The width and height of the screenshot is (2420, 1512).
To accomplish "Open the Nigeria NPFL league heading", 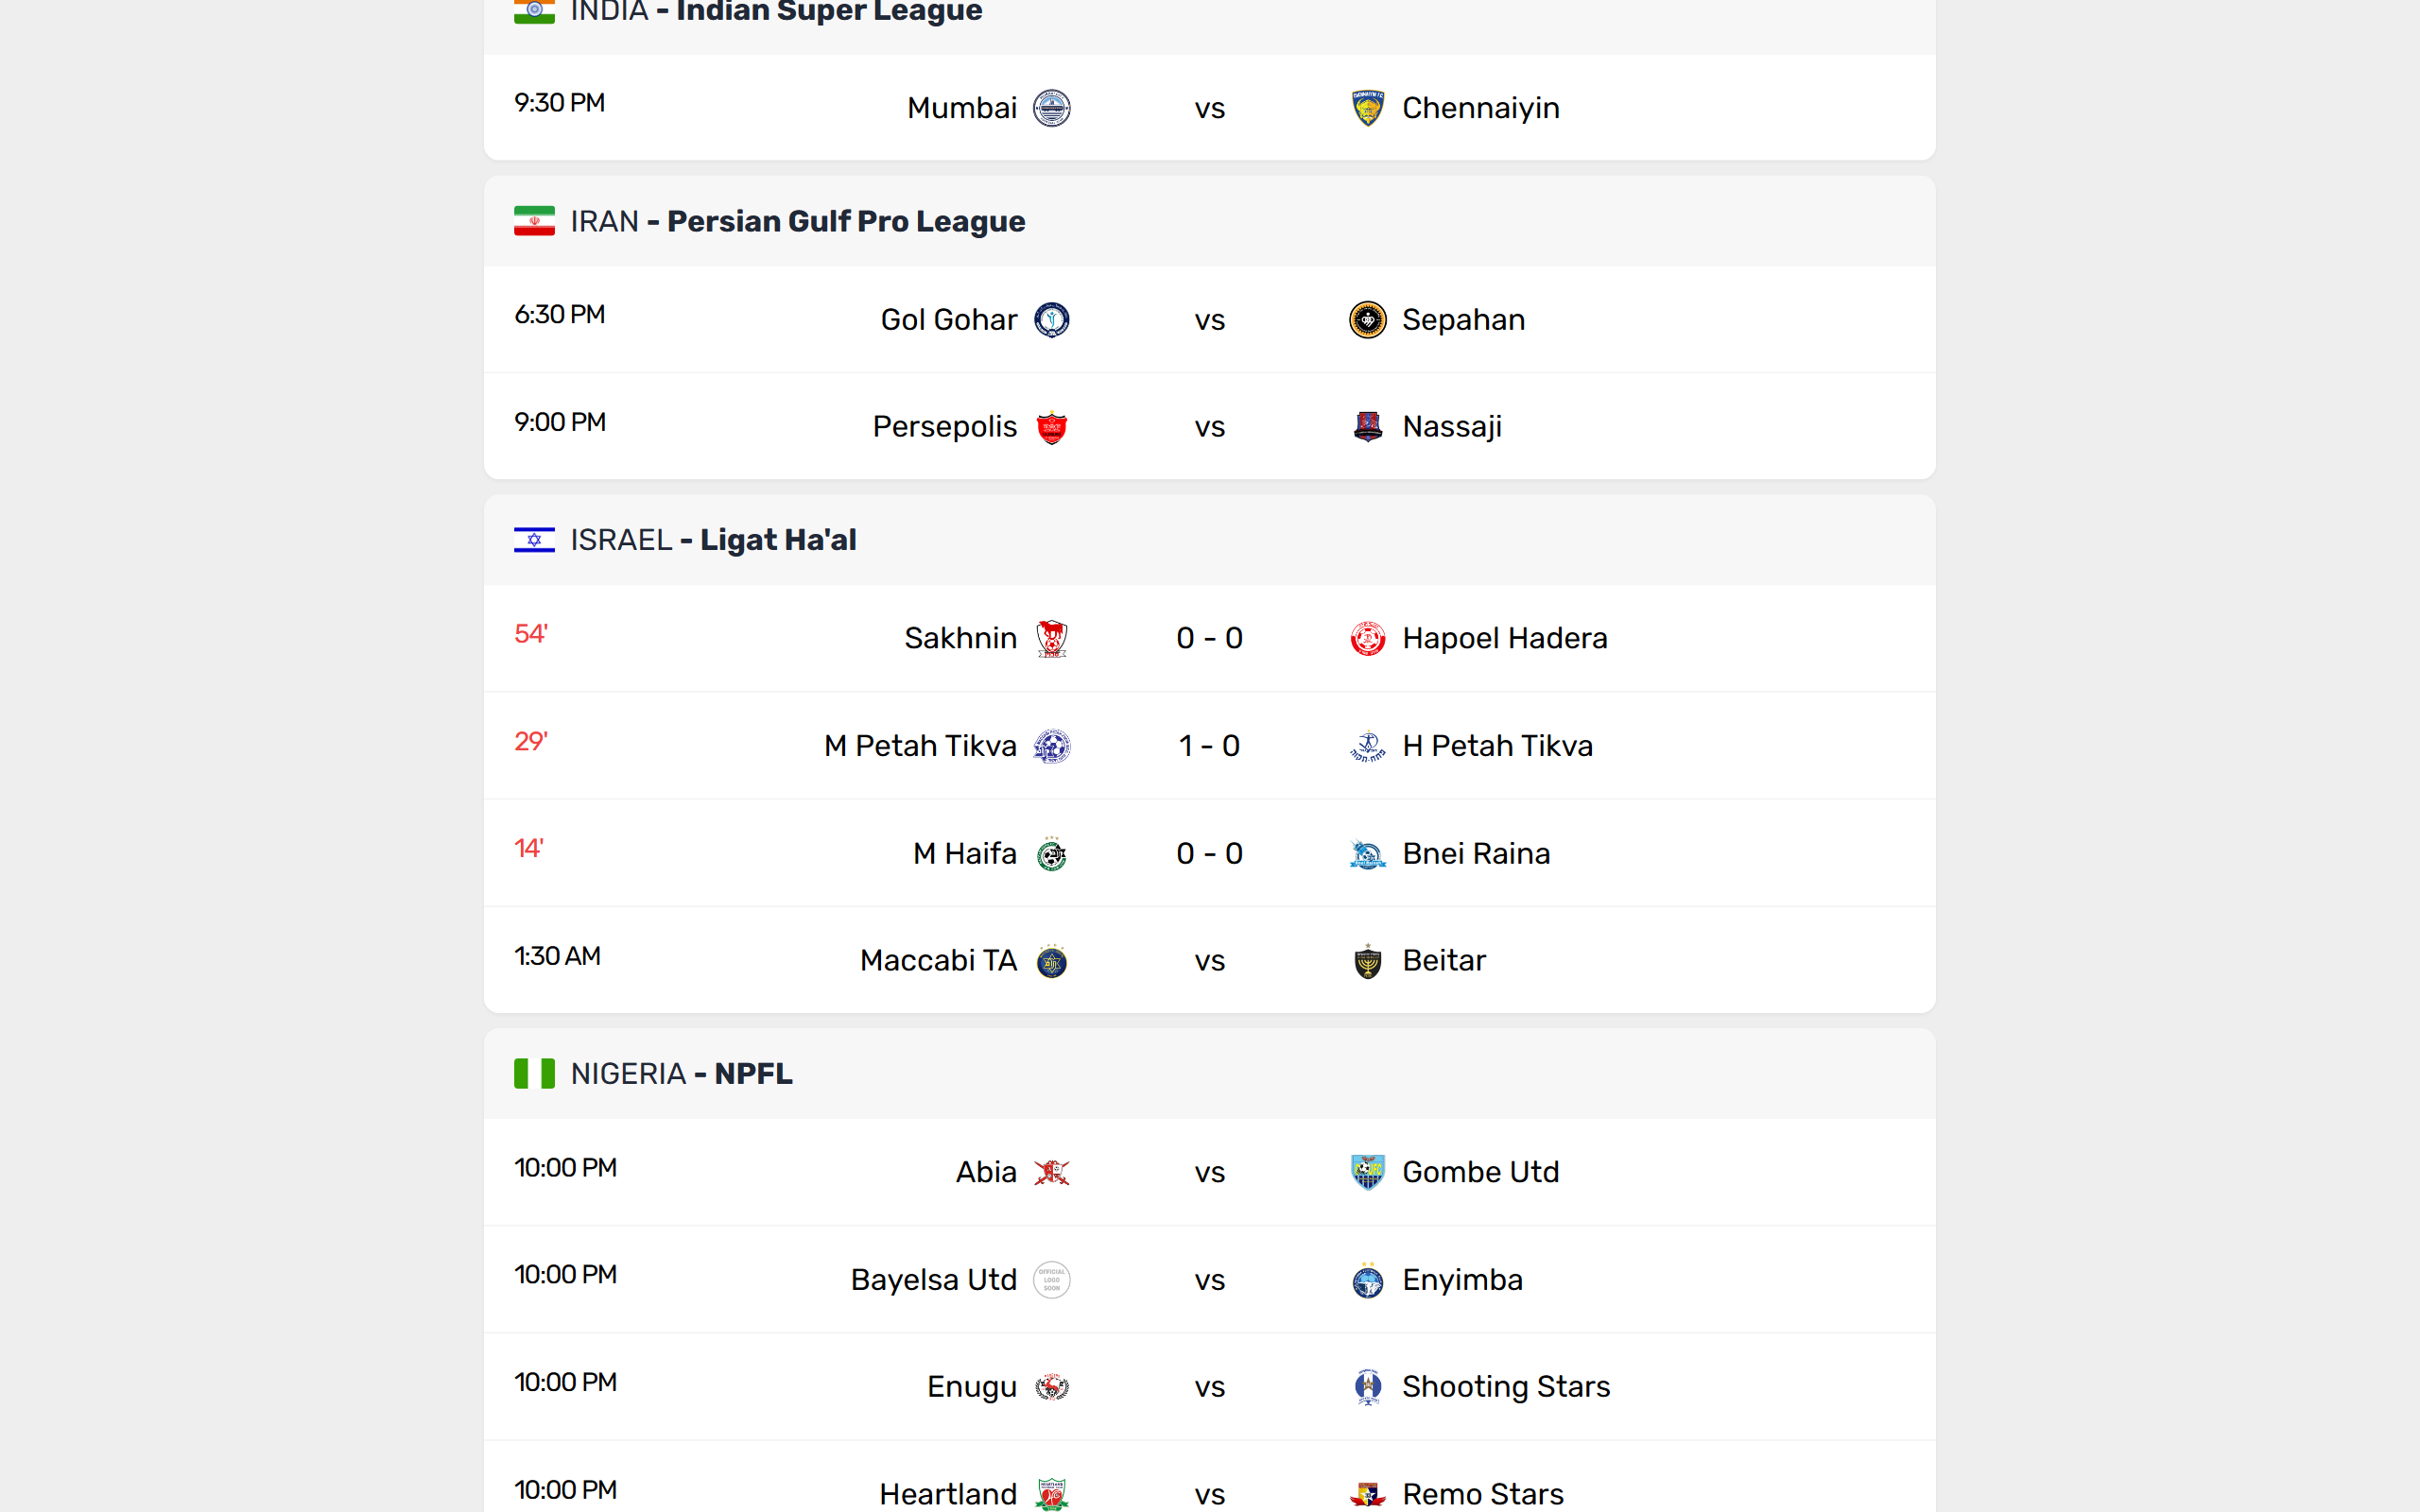I will [752, 1074].
